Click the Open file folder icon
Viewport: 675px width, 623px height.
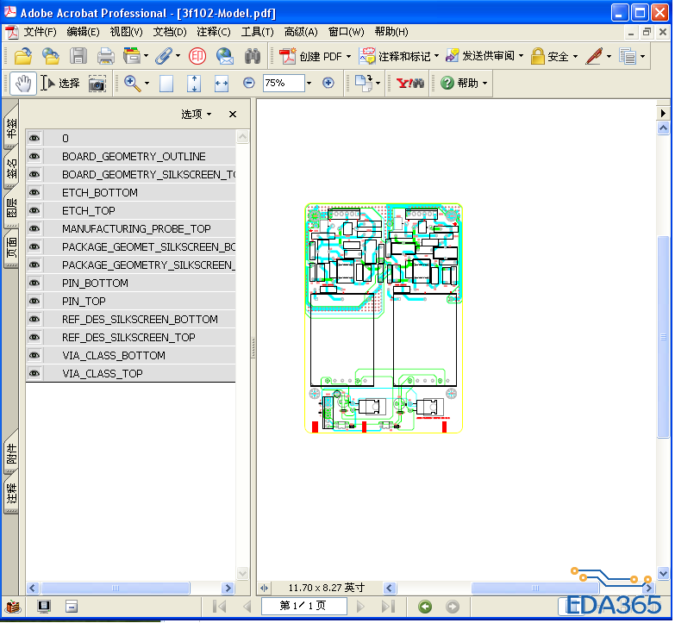22,57
